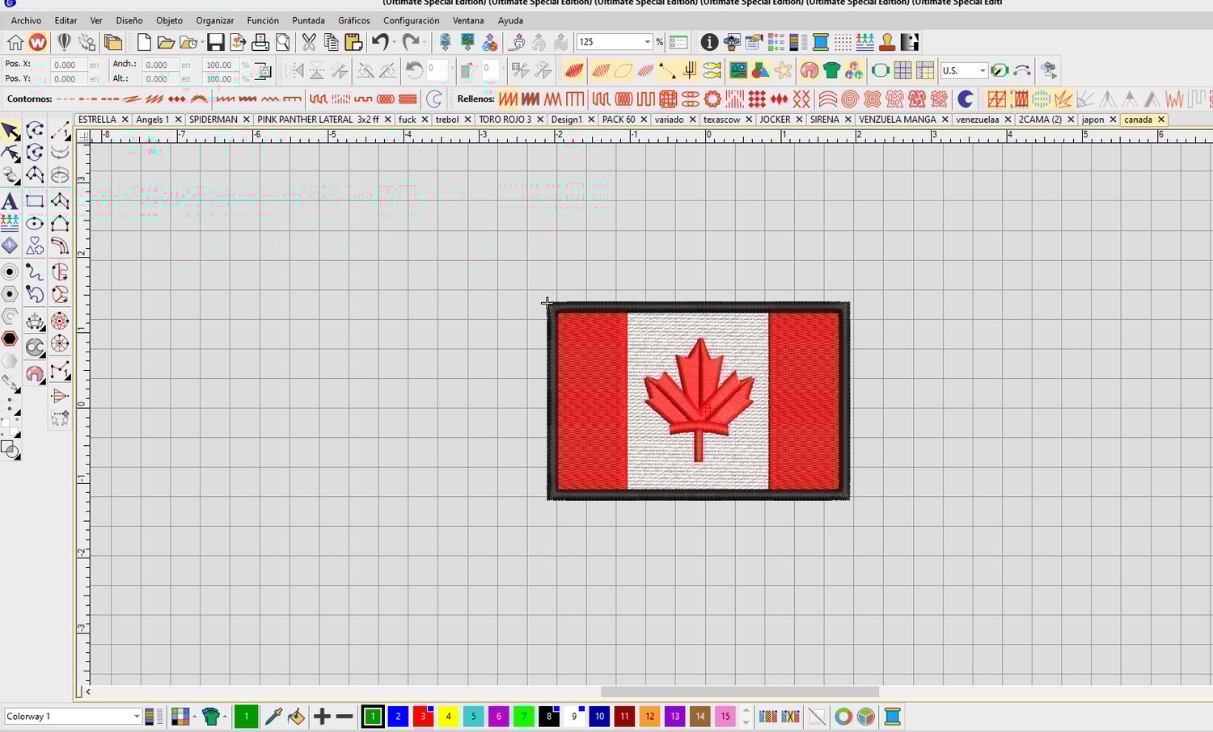Cut selection with scissors icon
The height and width of the screenshot is (732, 1213).
coord(309,42)
